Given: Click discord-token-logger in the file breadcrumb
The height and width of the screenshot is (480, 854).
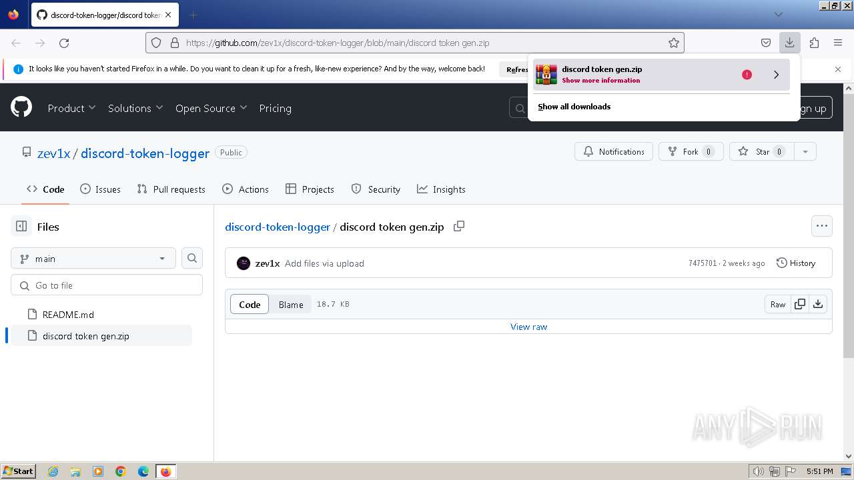Looking at the screenshot, I should pos(278,227).
